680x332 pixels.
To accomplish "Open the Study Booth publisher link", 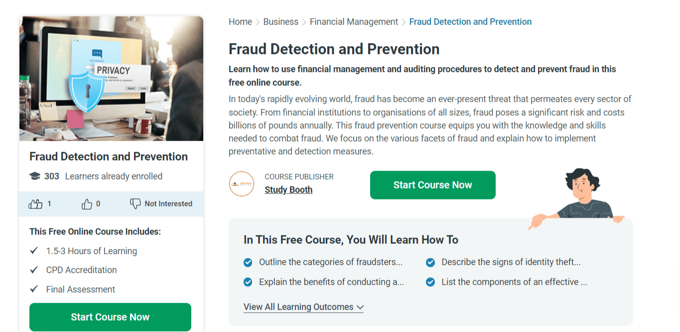I will (x=288, y=189).
